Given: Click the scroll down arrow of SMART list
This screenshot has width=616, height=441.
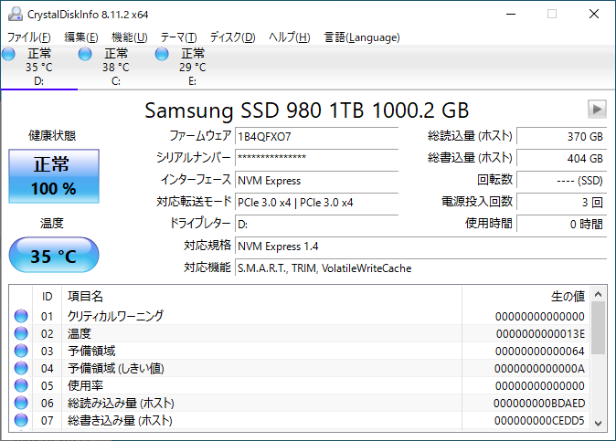Looking at the screenshot, I should click(x=599, y=424).
